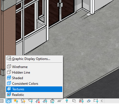Highlight displacement sets icon
The image size is (119, 104).
coord(89,101)
